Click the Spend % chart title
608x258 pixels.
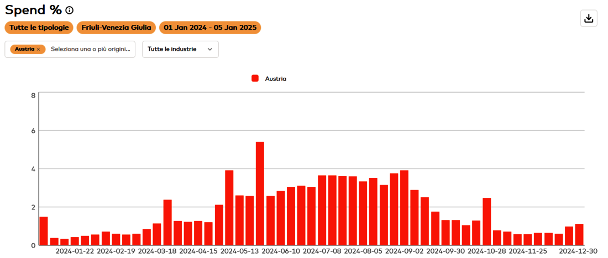click(x=33, y=10)
